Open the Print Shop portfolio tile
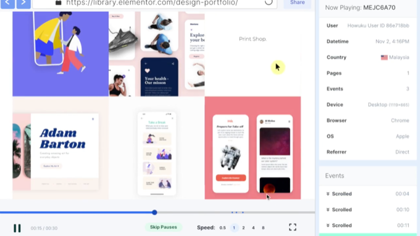 coord(253,54)
